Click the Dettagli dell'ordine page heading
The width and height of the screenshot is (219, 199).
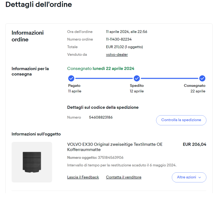pos(38,4)
